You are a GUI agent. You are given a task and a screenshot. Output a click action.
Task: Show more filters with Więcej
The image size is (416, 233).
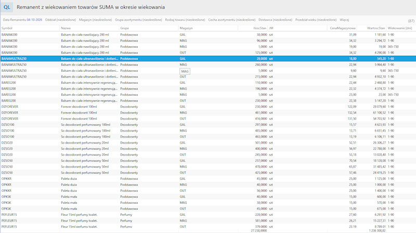point(344,20)
